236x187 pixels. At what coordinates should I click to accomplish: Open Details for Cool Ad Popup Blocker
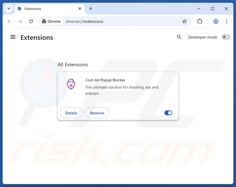click(x=71, y=113)
